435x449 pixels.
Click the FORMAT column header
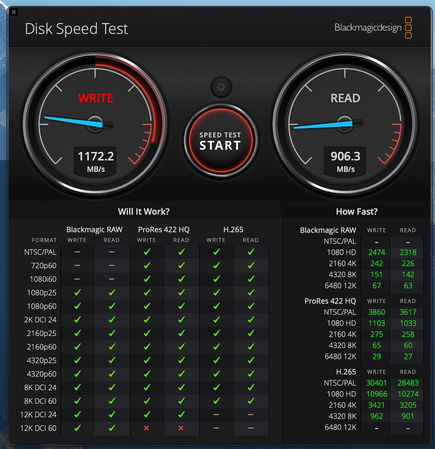pos(44,240)
